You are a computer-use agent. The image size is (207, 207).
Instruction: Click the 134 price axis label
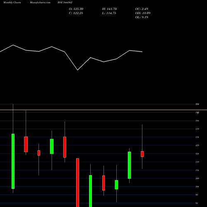point(197,137)
